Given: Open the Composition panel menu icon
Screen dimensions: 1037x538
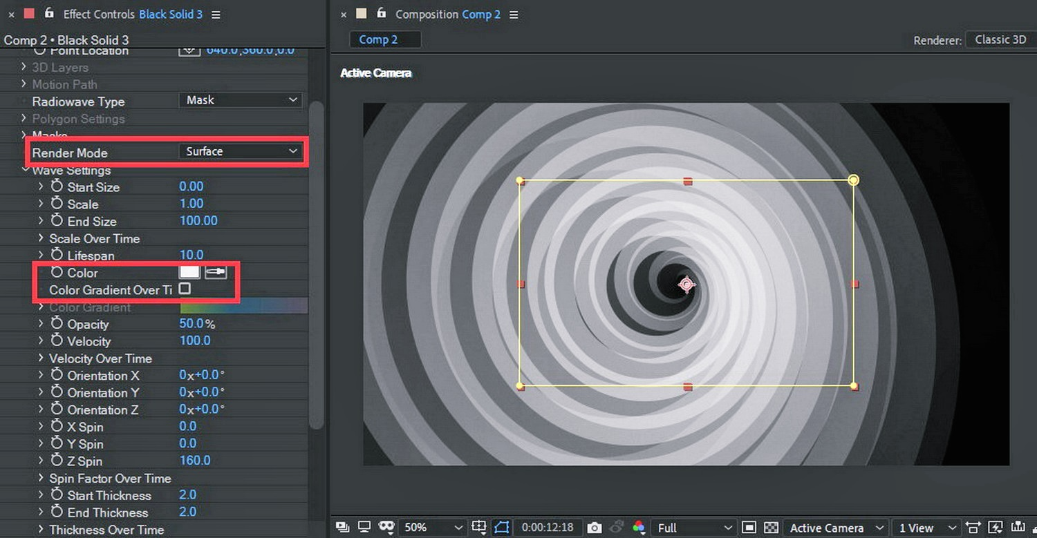Looking at the screenshot, I should pyautogui.click(x=514, y=15).
